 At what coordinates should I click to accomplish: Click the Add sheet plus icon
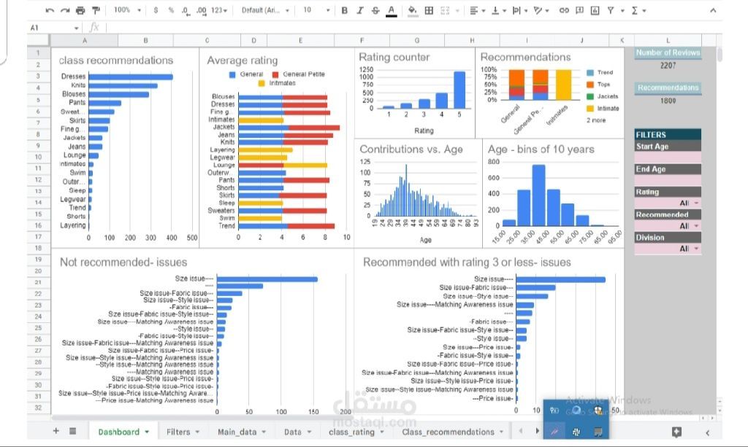[56, 431]
